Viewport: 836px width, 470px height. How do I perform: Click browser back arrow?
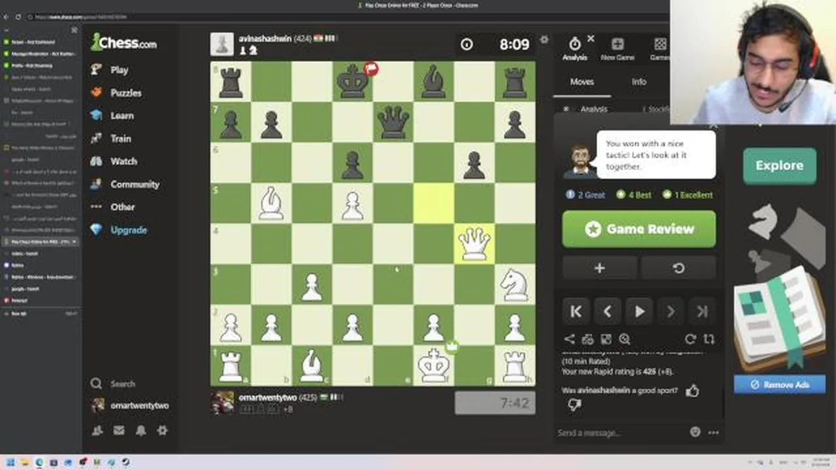pyautogui.click(x=7, y=16)
